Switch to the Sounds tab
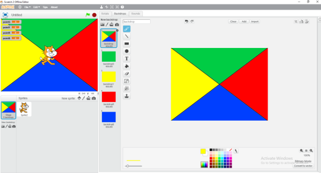 pyautogui.click(x=136, y=13)
